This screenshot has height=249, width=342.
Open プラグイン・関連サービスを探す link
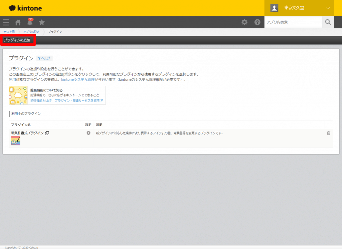point(78,100)
